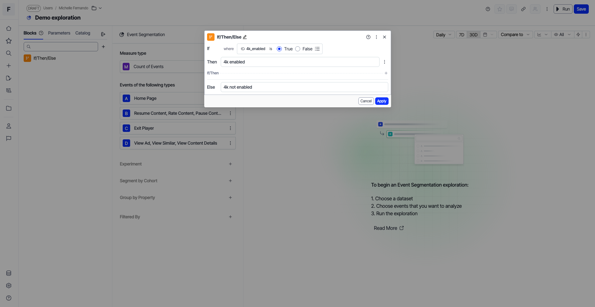Viewport: 595px width, 307px height.
Task: Click the copy link icon in top toolbar
Action: [x=523, y=9]
